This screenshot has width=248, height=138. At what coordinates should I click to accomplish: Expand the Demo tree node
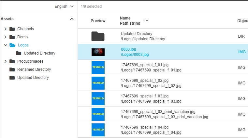click(6, 37)
